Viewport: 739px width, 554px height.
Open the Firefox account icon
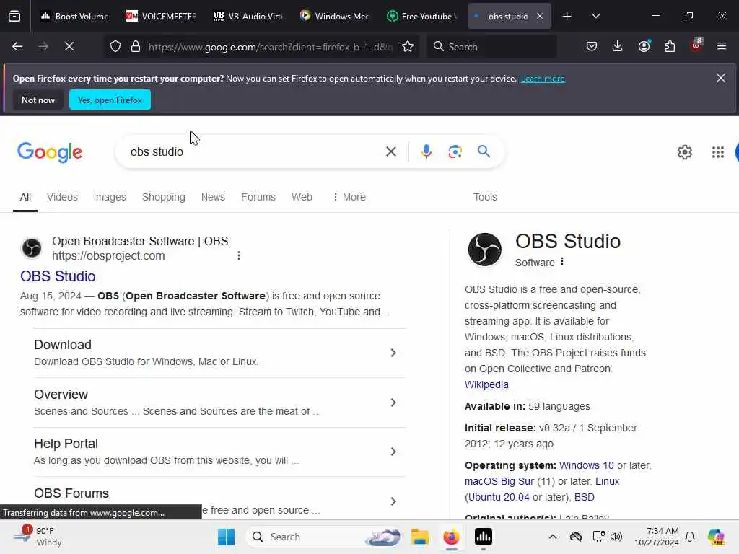[x=644, y=46]
